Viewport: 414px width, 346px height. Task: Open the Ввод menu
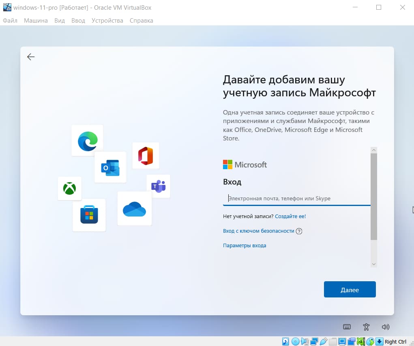click(78, 21)
